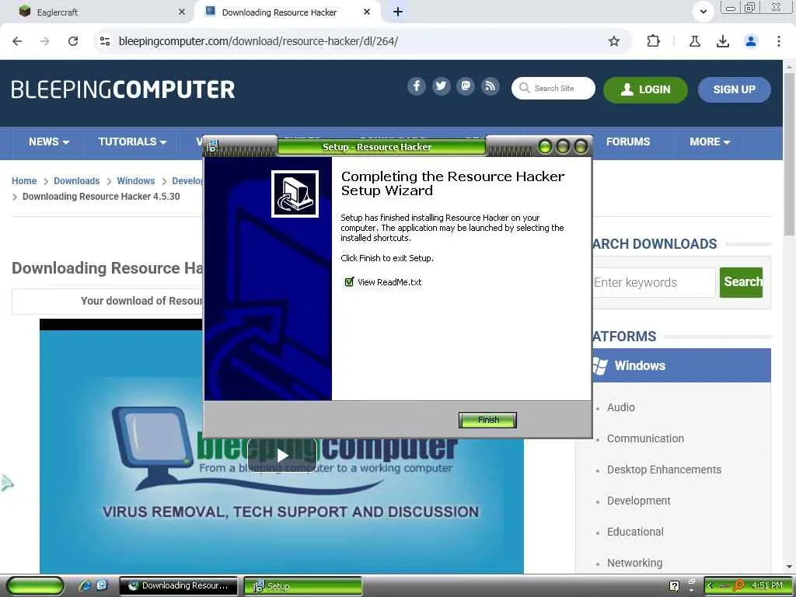Bookmark this page with the star

[x=614, y=41]
